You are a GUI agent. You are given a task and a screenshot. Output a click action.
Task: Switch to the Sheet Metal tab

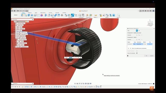tap(43, 13)
